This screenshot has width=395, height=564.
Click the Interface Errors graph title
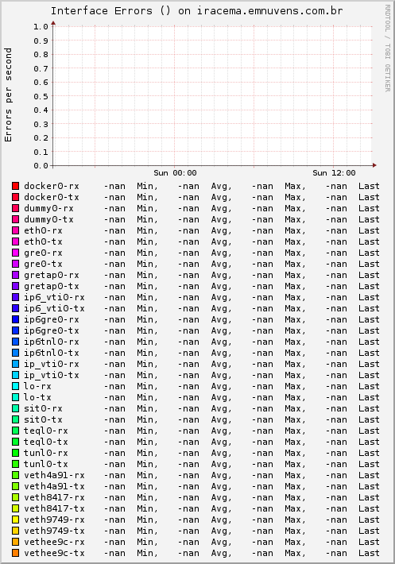click(x=196, y=11)
